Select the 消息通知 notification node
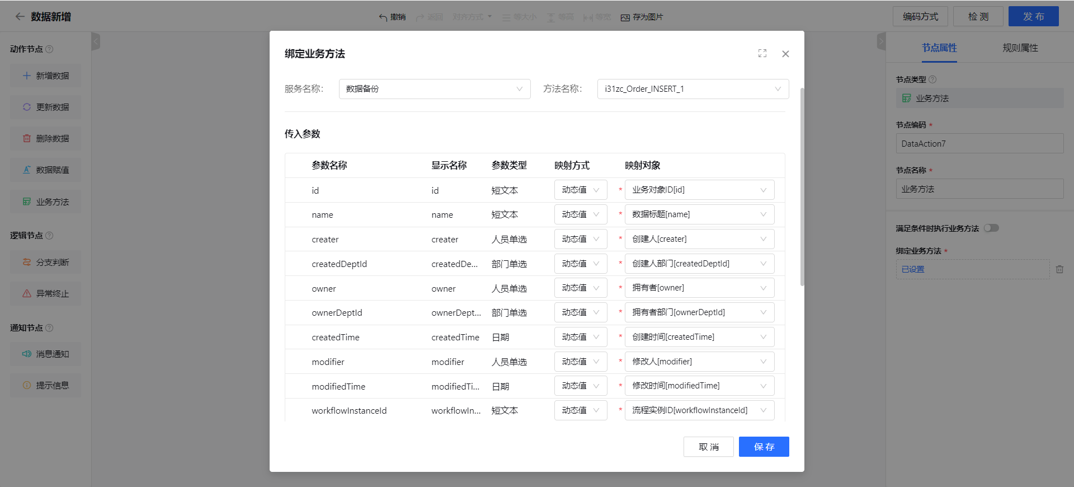This screenshot has width=1074, height=487. pos(45,354)
